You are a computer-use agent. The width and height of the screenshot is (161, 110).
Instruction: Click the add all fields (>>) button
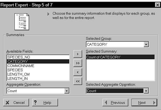click(78, 63)
